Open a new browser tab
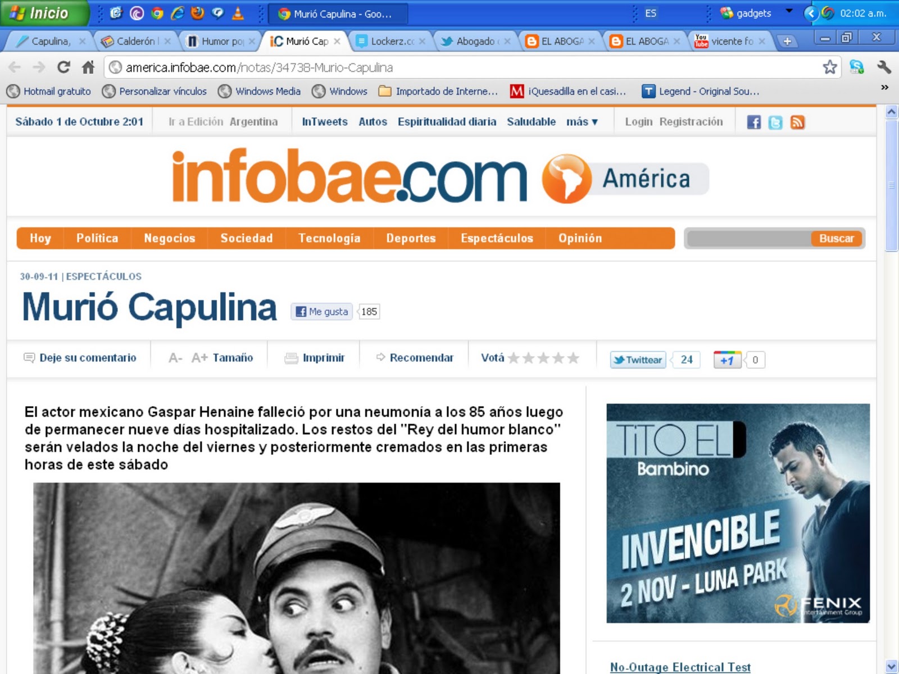Viewport: 899px width, 674px height. [x=787, y=41]
